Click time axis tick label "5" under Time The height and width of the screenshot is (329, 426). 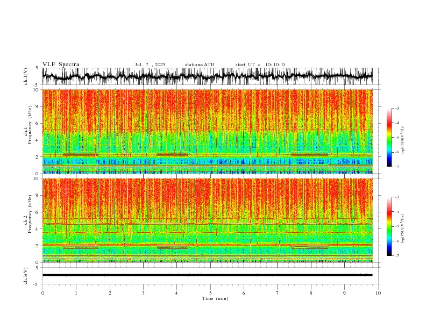tap(210, 293)
